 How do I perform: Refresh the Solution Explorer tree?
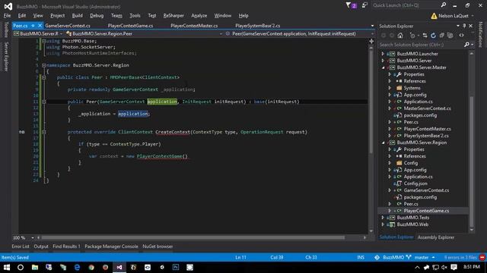coord(433,36)
